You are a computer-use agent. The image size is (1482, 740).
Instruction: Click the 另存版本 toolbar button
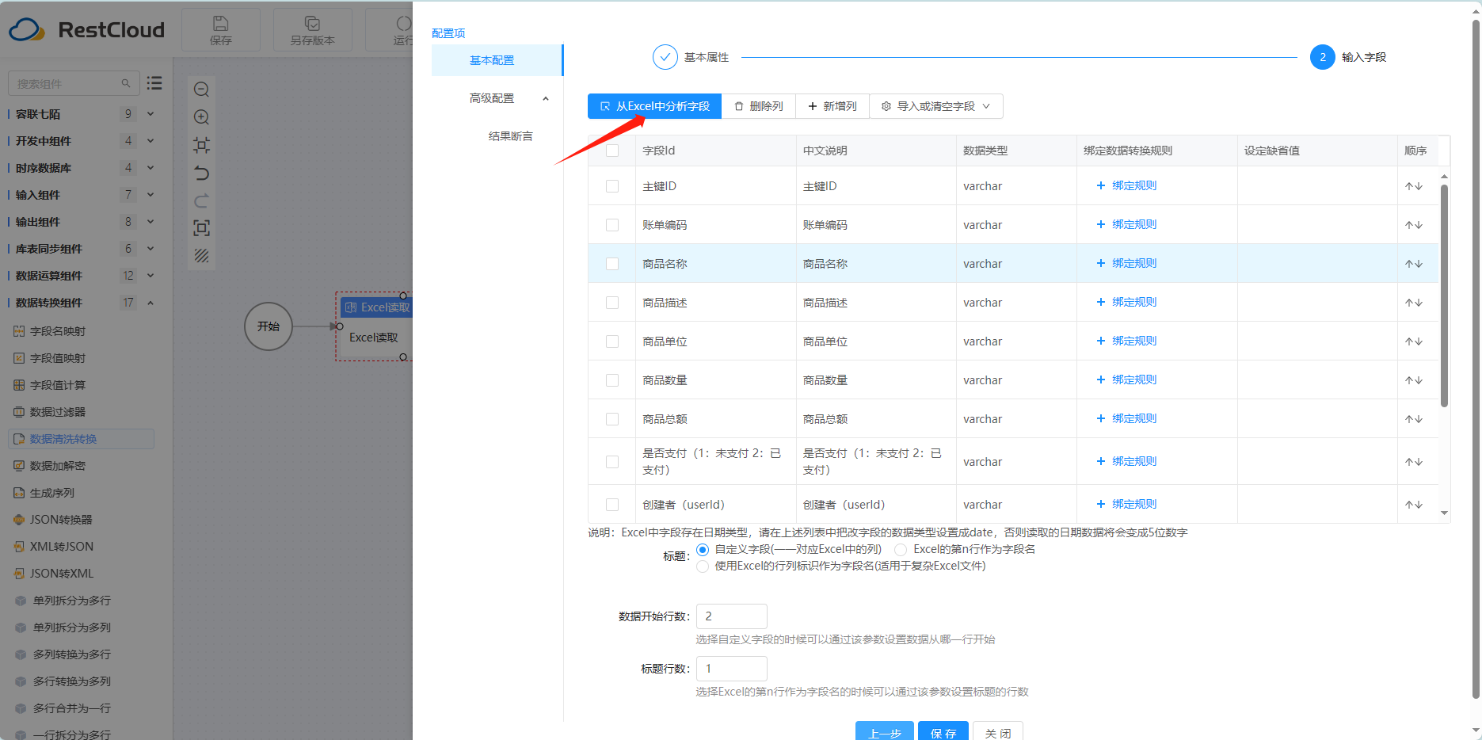click(312, 30)
